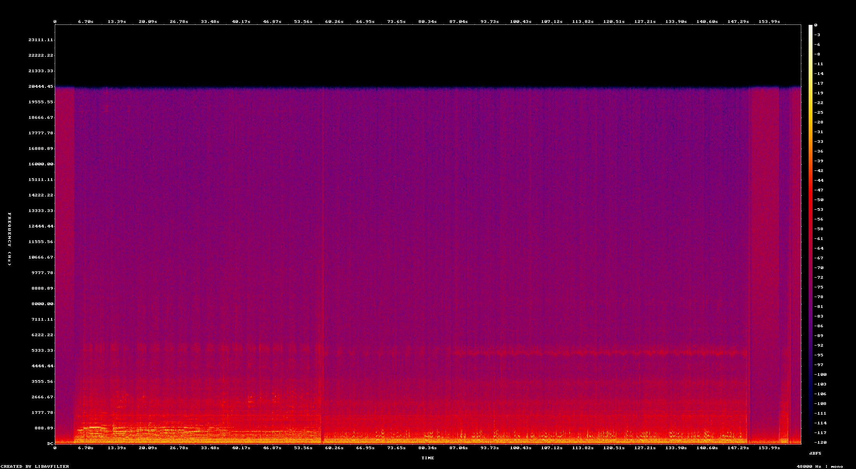Click the -117 value on dBFS scale
856x469 pixels.
(820, 433)
